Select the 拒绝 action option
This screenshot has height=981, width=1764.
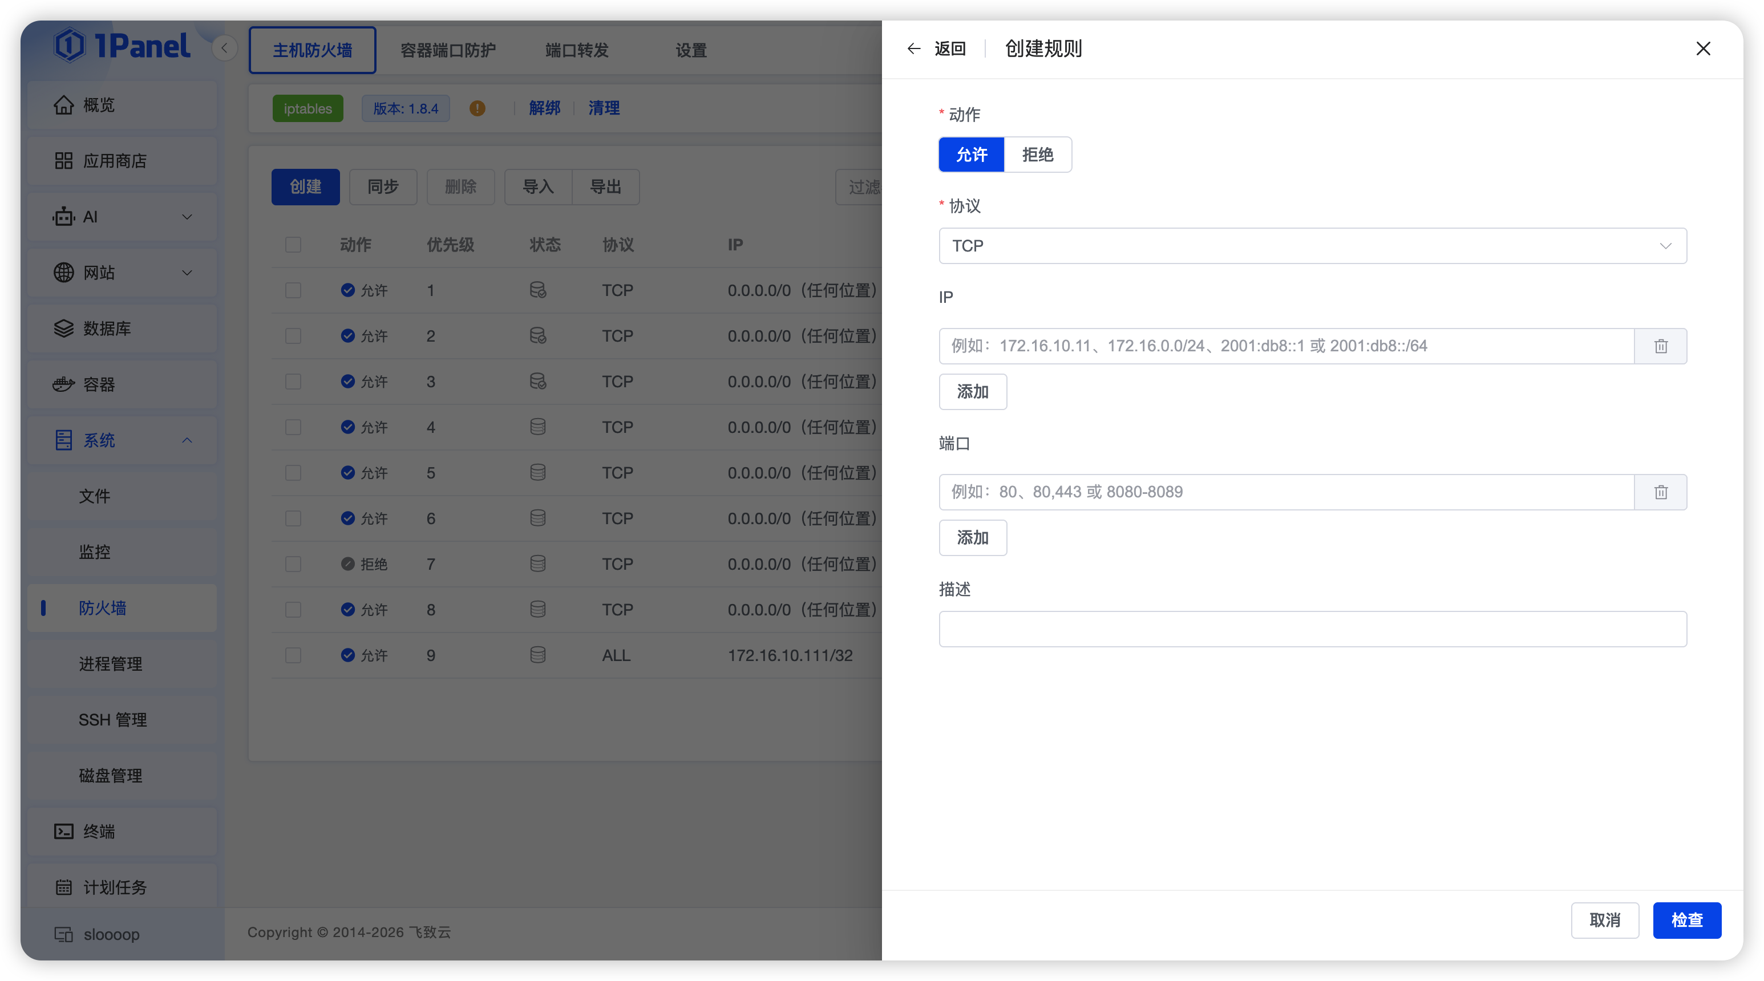1037,155
